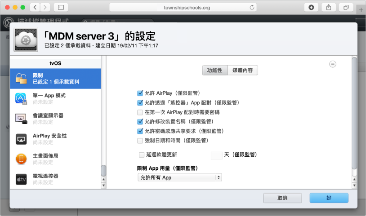Image resolution: width=366 pixels, height=216 pixels.
Task: Click the sidebar scrollbar thumb
Action: click(x=103, y=171)
